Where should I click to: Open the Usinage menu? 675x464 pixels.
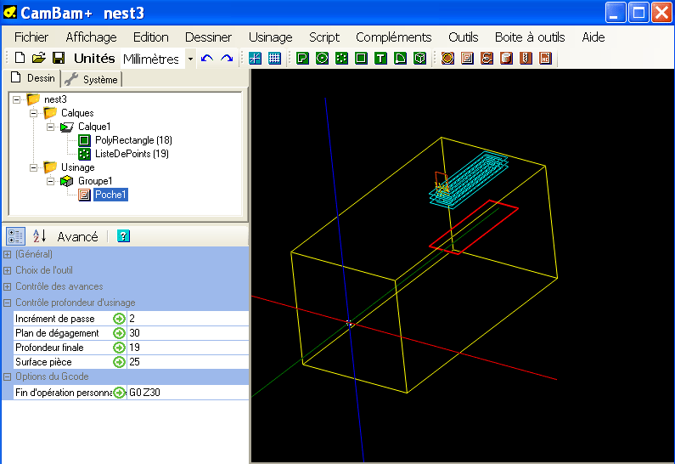point(270,37)
